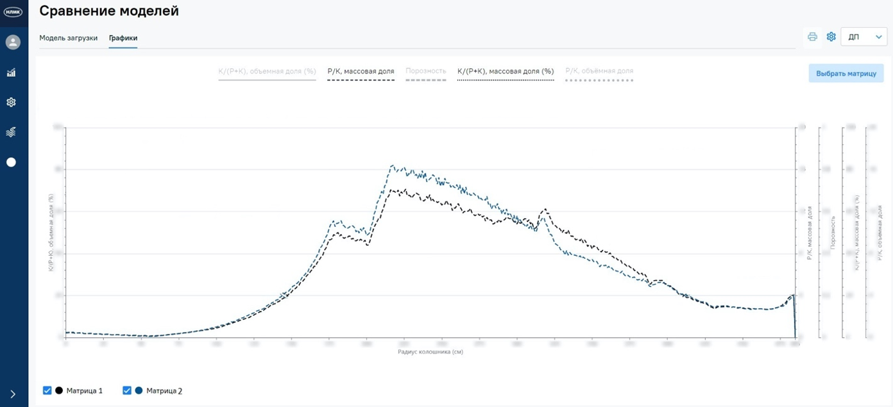Switch to Модель загрузки tab
This screenshot has height=407, width=893.
click(68, 38)
